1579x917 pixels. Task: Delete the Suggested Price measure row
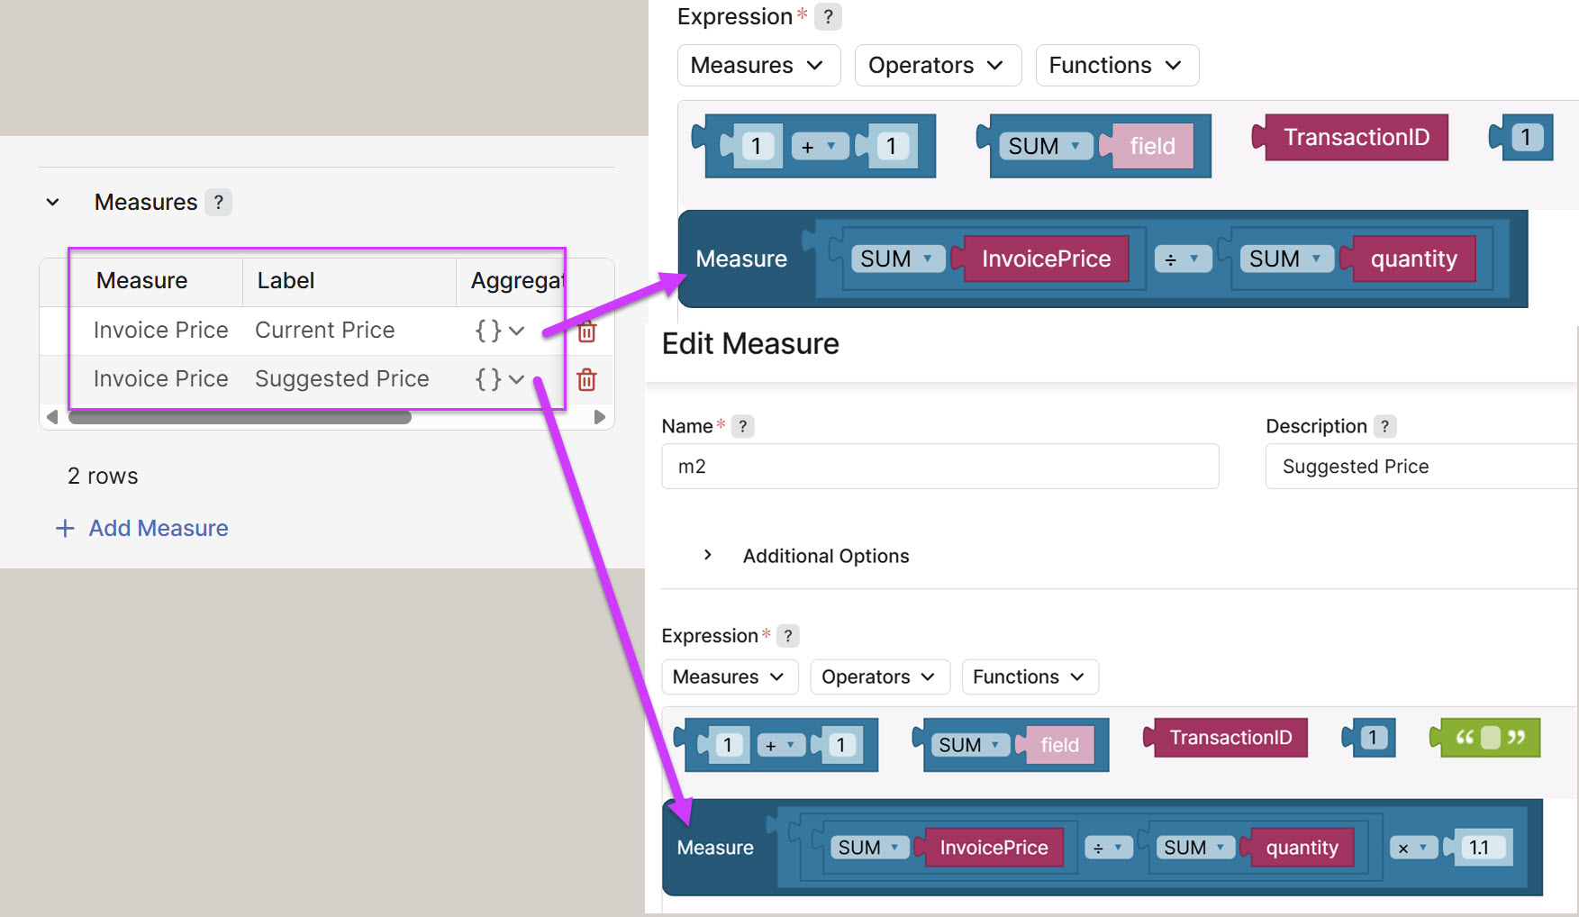click(586, 380)
